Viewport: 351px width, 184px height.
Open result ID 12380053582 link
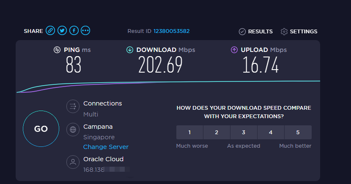click(x=171, y=31)
